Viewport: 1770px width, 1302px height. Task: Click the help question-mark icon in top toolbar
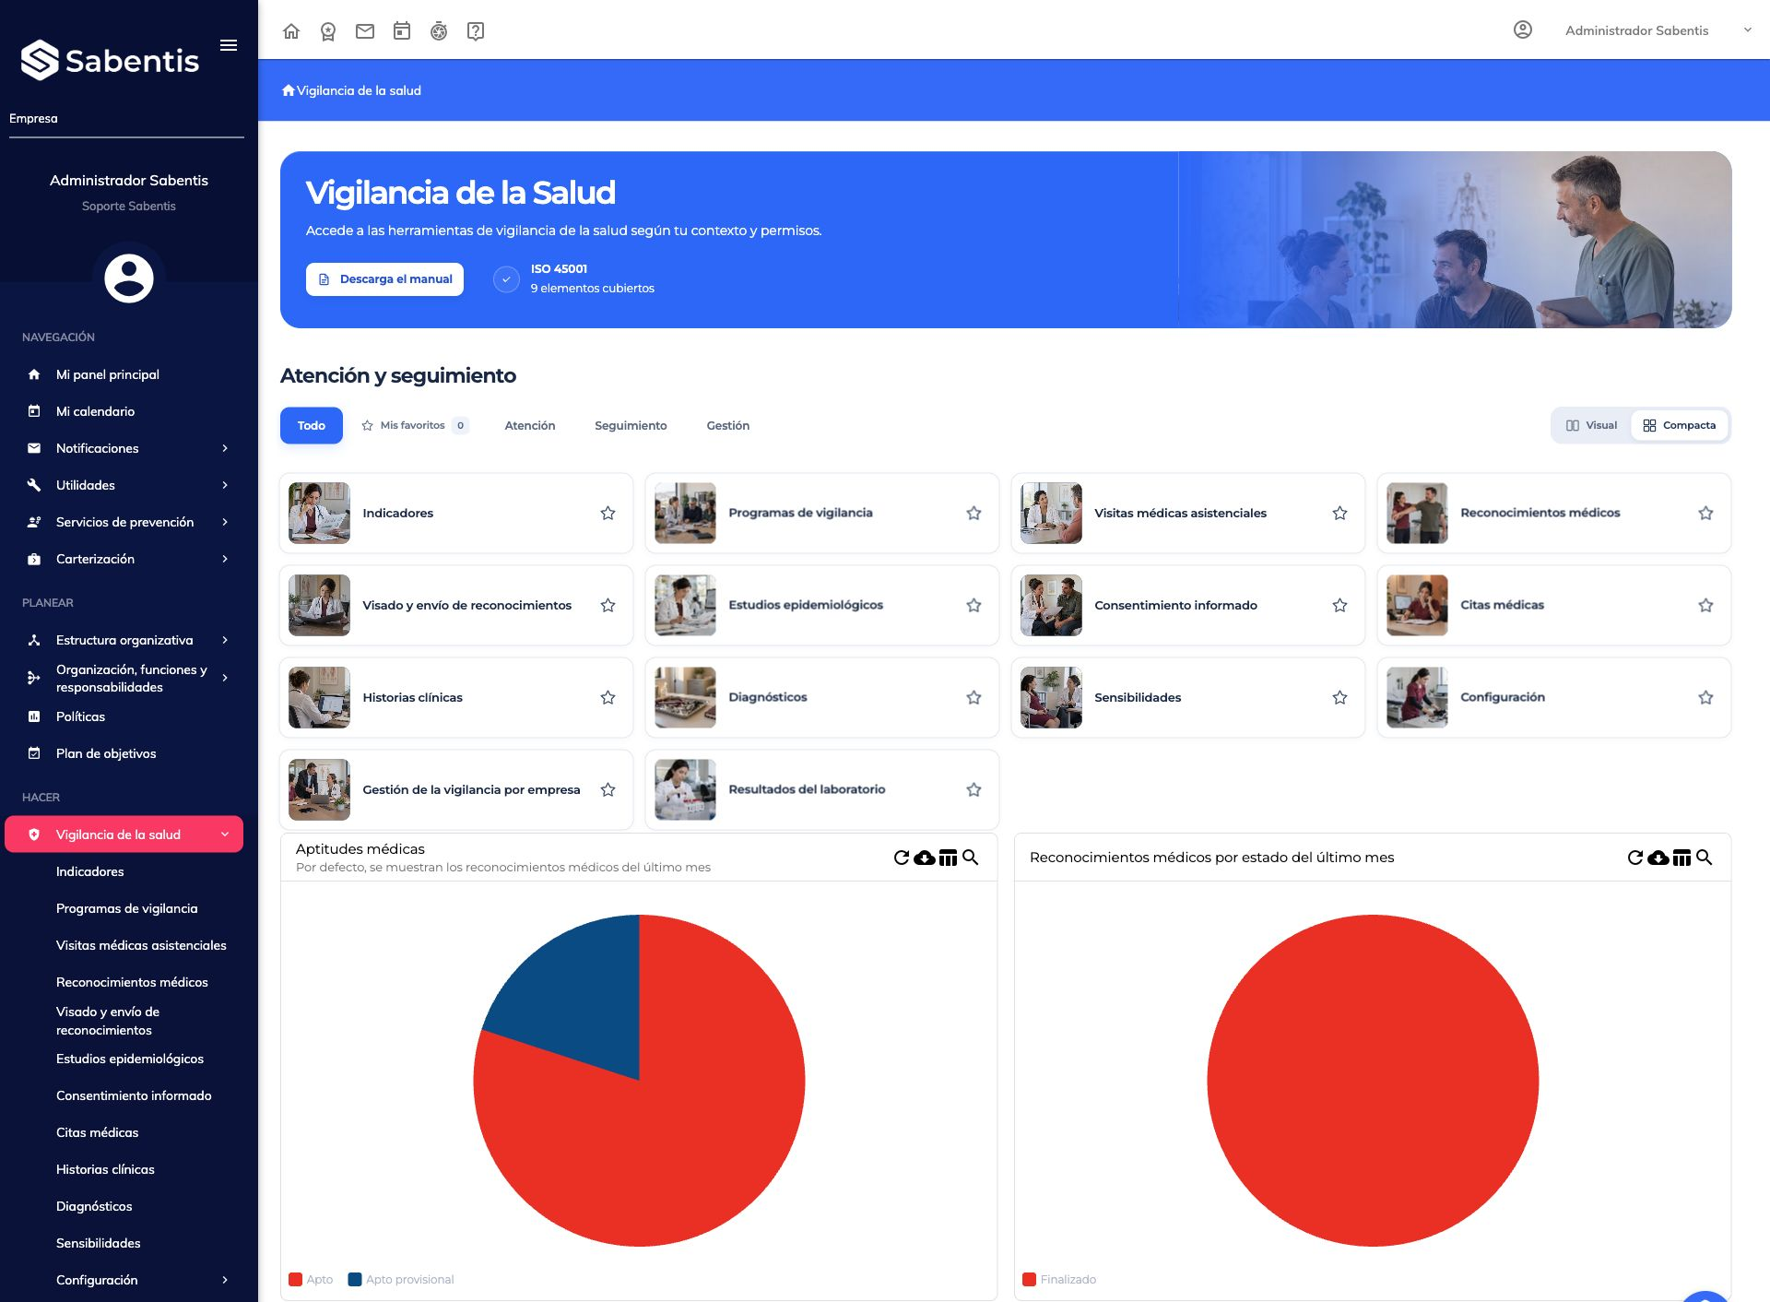point(476,31)
